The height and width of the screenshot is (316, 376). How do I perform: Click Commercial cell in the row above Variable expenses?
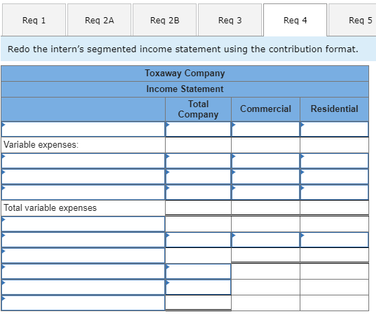[x=265, y=129]
